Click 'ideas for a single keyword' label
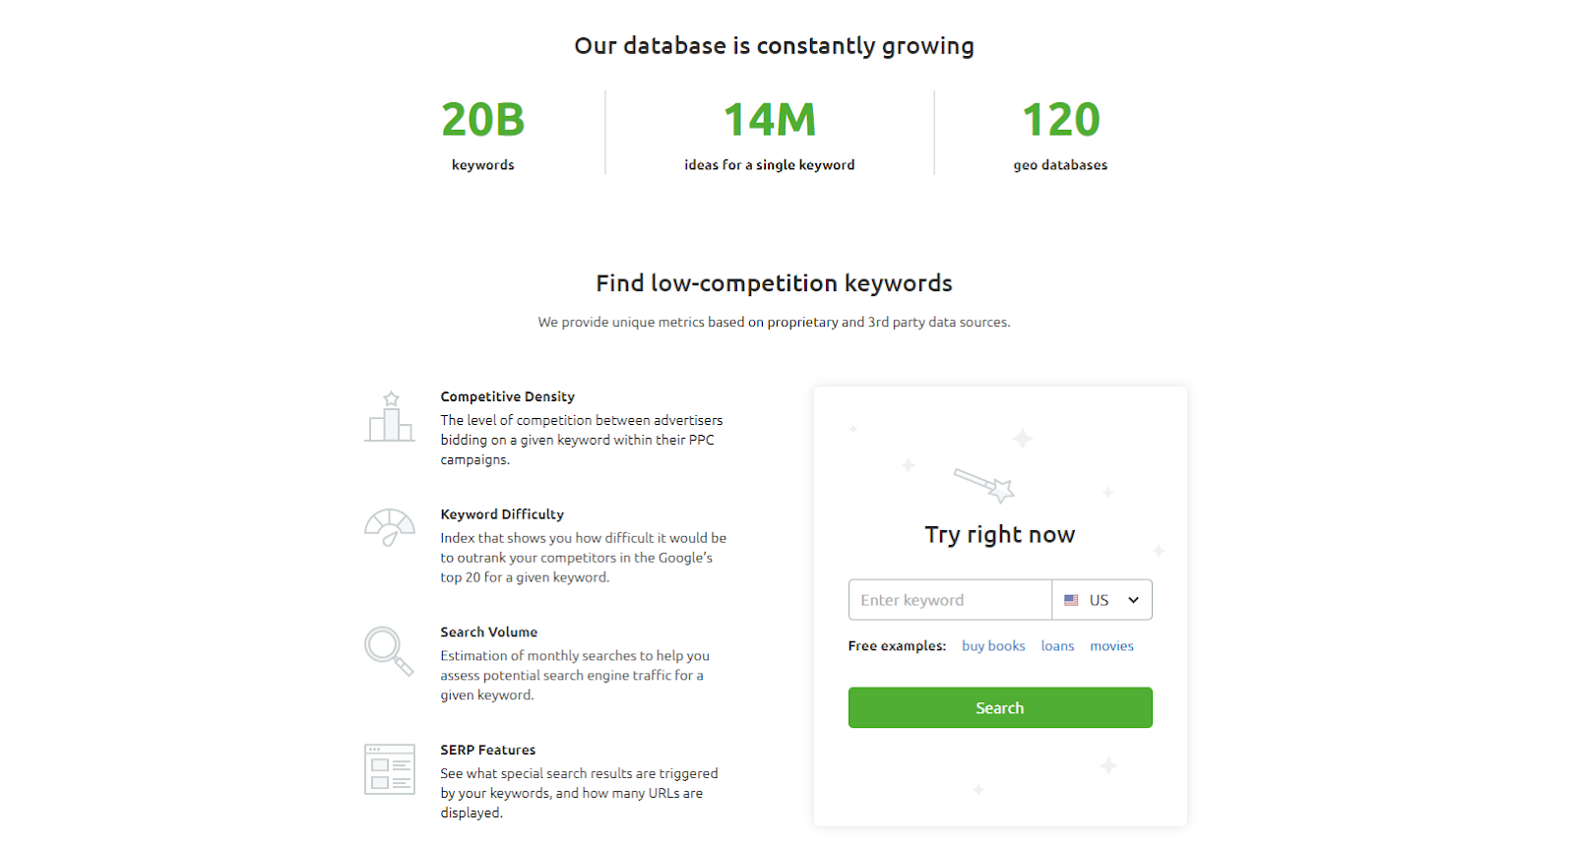The width and height of the screenshot is (1575, 843). click(x=770, y=165)
